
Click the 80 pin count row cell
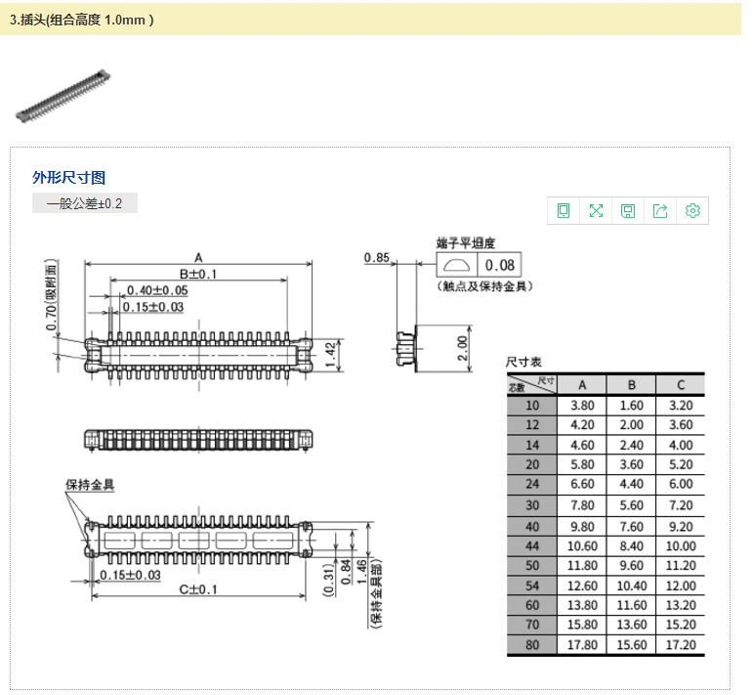click(531, 645)
